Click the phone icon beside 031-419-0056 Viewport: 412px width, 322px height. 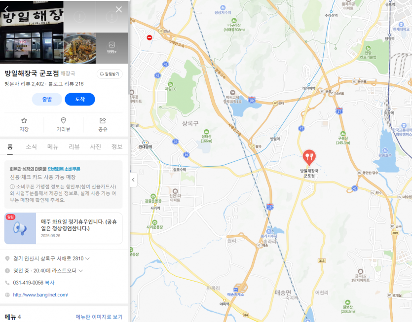[x=7, y=283]
